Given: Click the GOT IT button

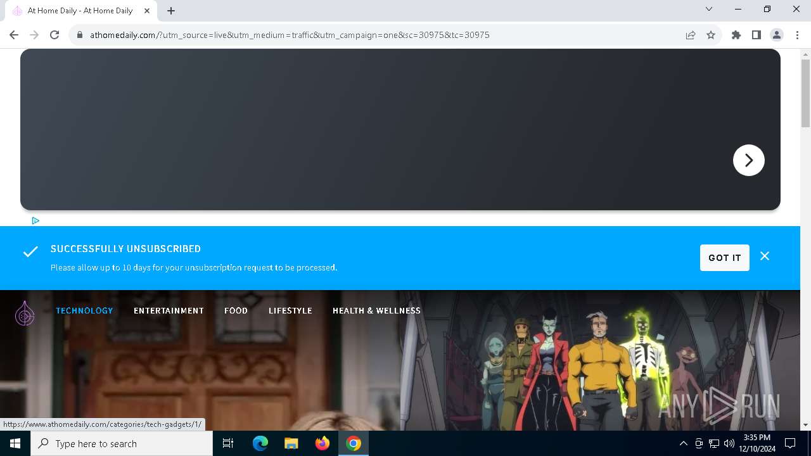Looking at the screenshot, I should 725,258.
